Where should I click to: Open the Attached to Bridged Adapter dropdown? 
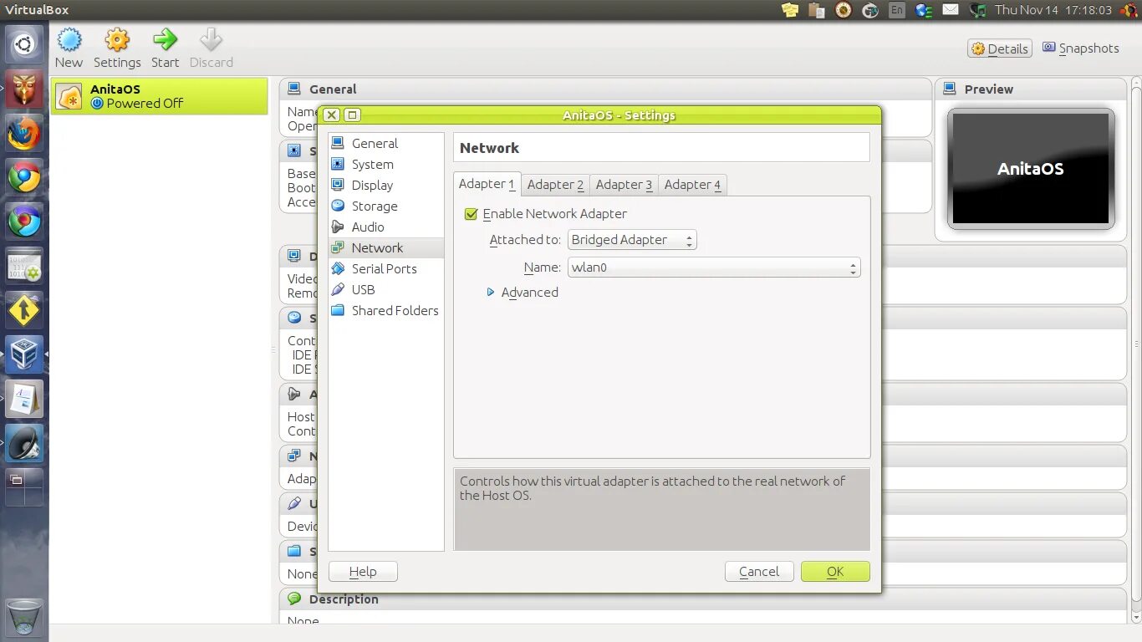click(x=632, y=240)
